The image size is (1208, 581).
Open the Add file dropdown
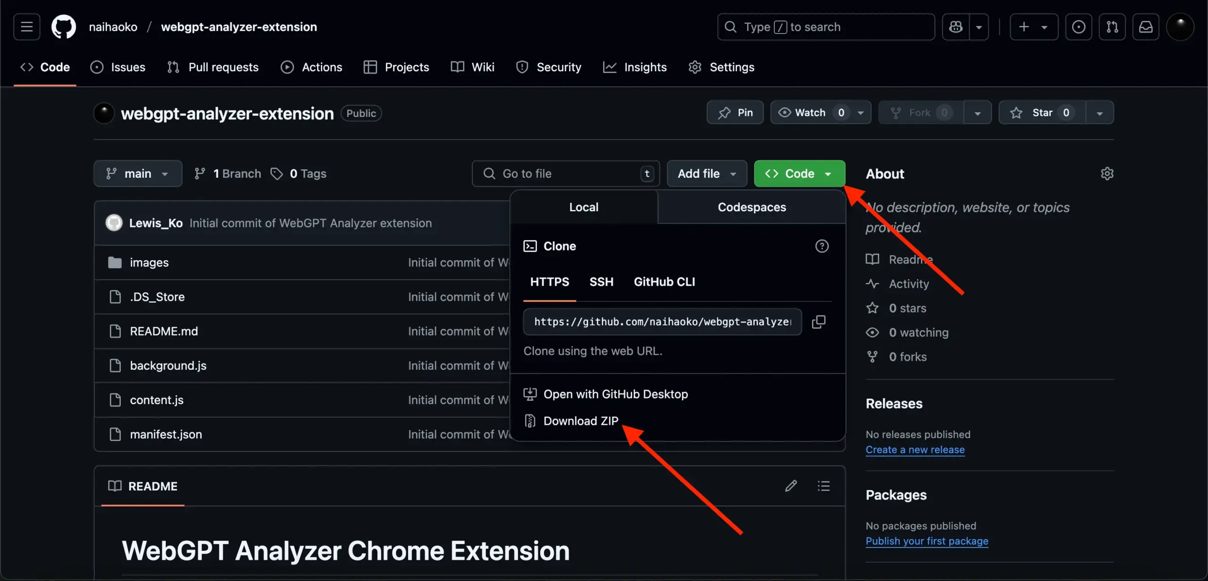tap(707, 174)
